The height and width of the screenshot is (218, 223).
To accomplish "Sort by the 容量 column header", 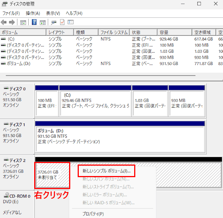I will (175, 32).
